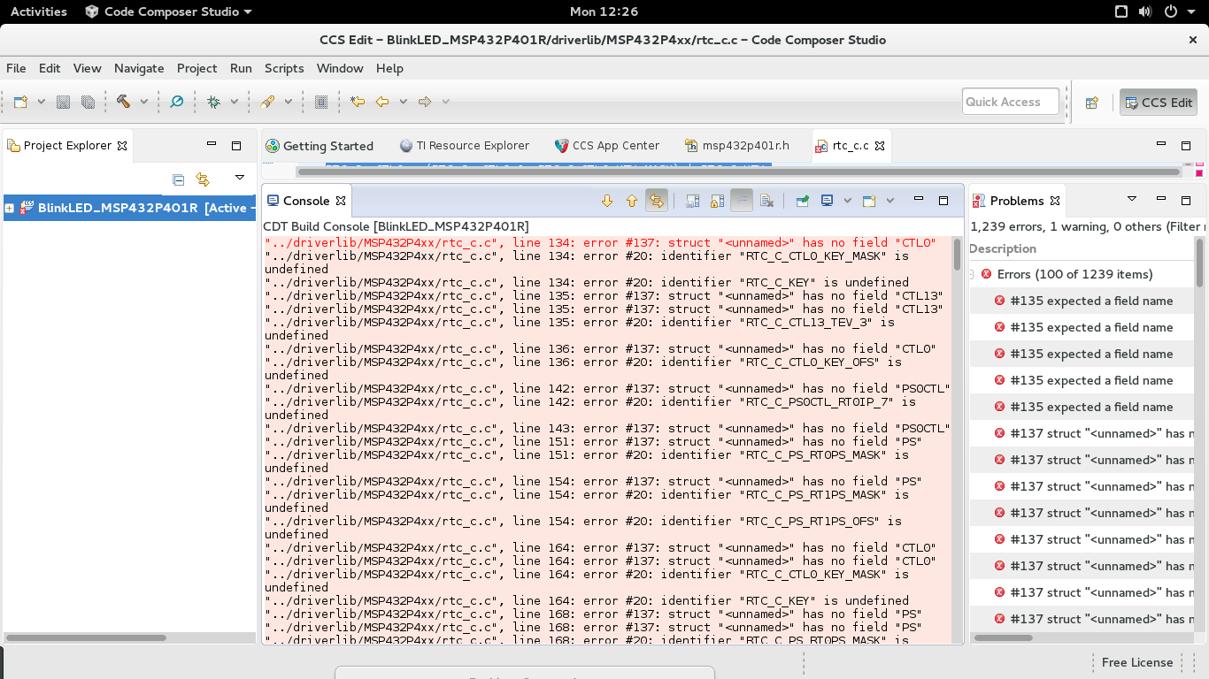Click the blue search toolbar icon
1209x679 pixels.
(x=176, y=102)
